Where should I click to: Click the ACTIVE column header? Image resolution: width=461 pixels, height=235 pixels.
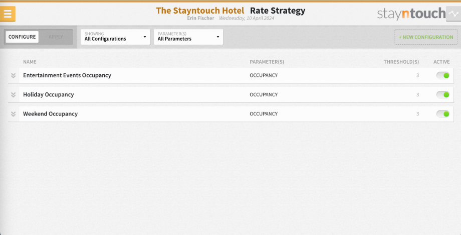pyautogui.click(x=441, y=62)
